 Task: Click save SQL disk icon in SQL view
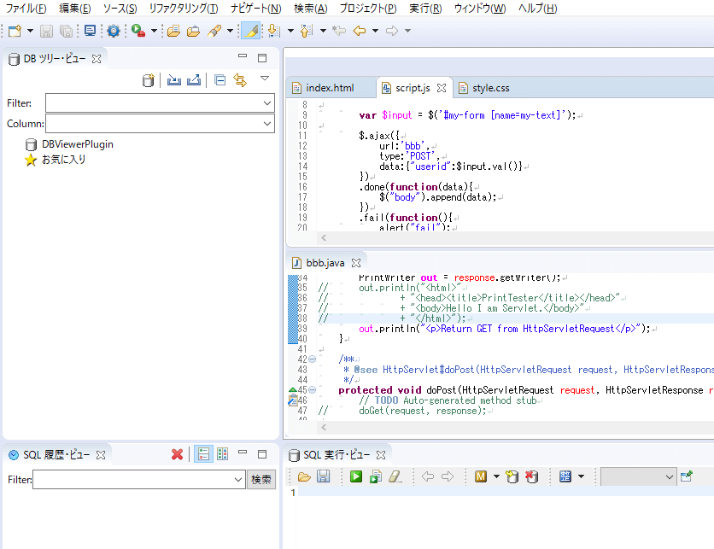324,476
